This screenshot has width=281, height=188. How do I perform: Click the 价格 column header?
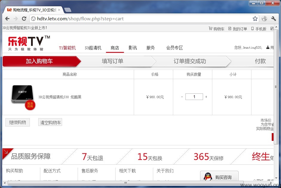(x=155, y=74)
